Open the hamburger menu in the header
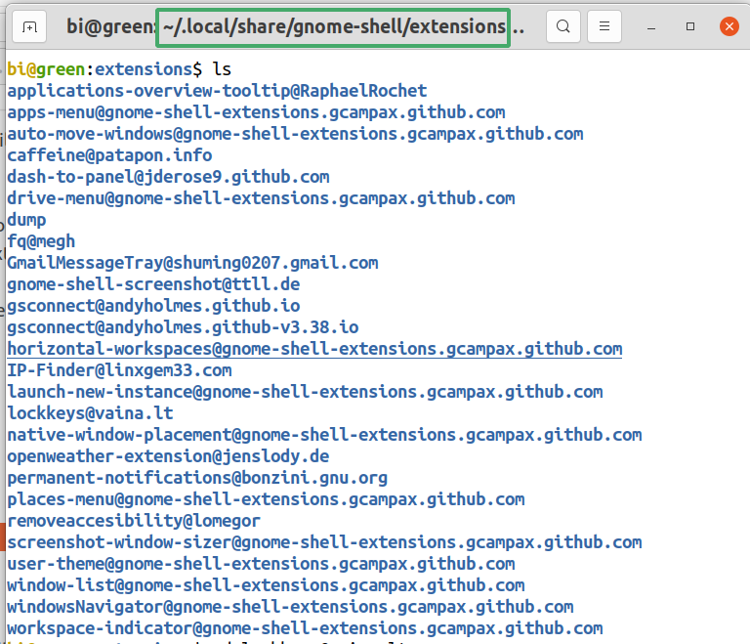 [605, 27]
